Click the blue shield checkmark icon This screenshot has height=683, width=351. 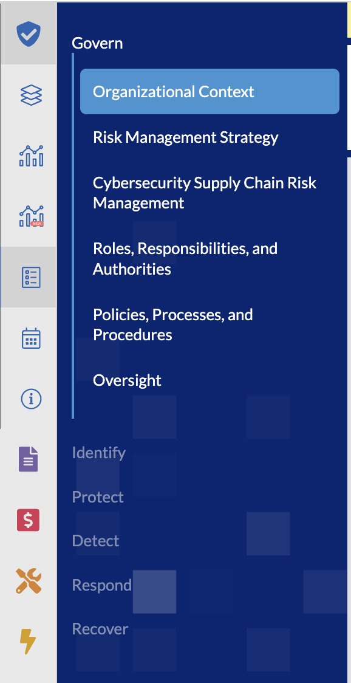(29, 35)
